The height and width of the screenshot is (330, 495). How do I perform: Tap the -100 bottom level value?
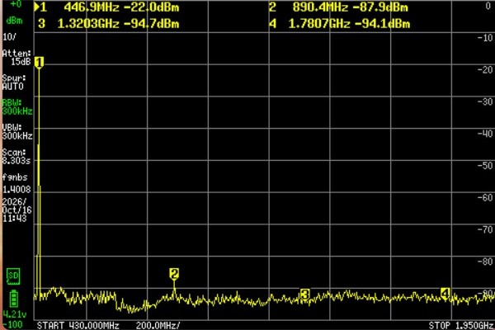[12, 324]
